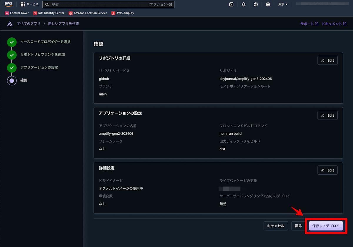353x247 pixels.
Task: Click the 確認 page heading
Action: (x=99, y=44)
